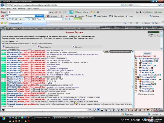This screenshot has width=164, height=123.
Task: Click the red Stop loading X button
Action: tap(131, 5)
